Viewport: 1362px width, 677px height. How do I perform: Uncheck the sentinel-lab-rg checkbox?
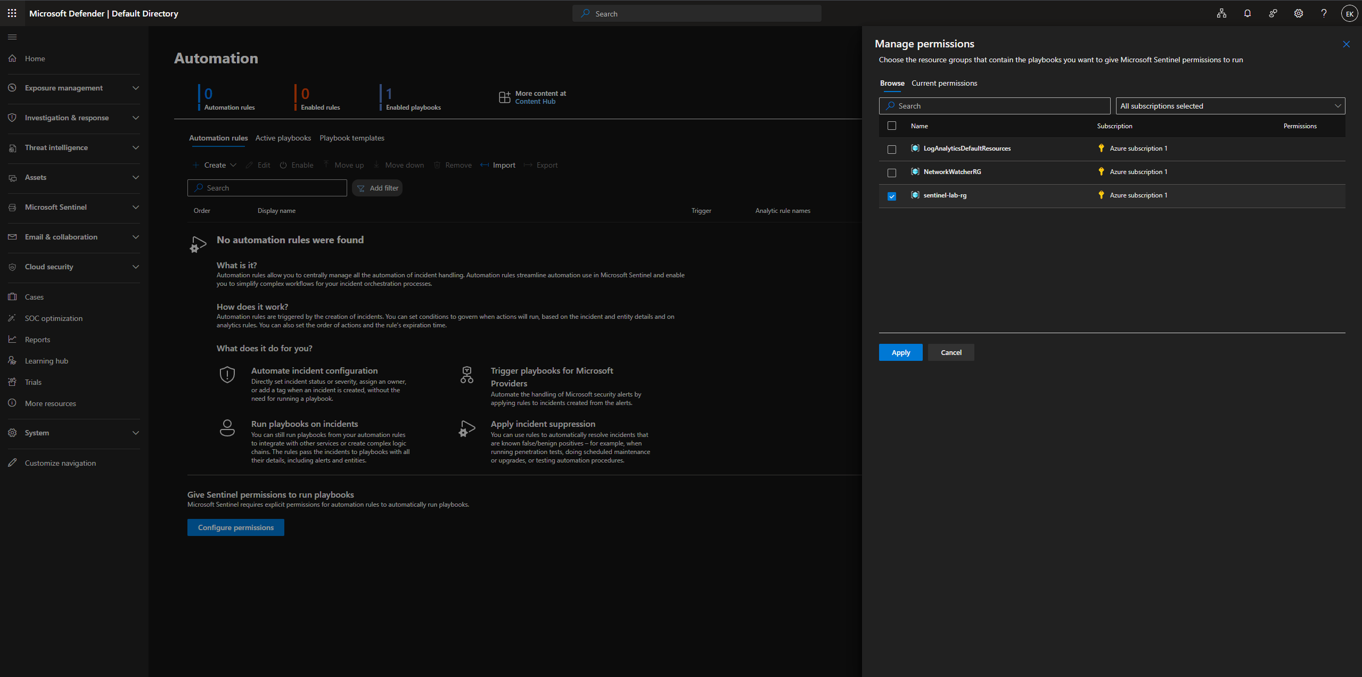tap(892, 196)
